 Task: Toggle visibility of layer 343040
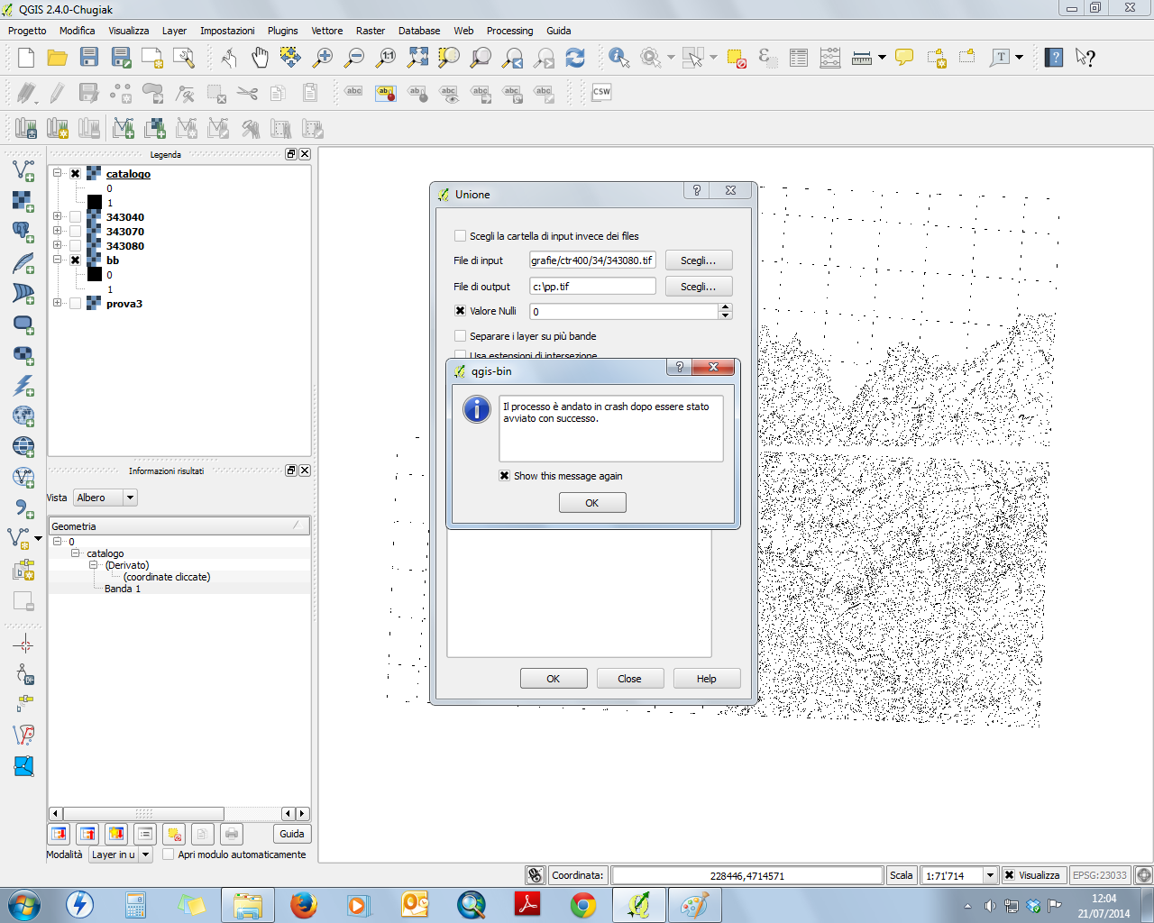tap(76, 217)
